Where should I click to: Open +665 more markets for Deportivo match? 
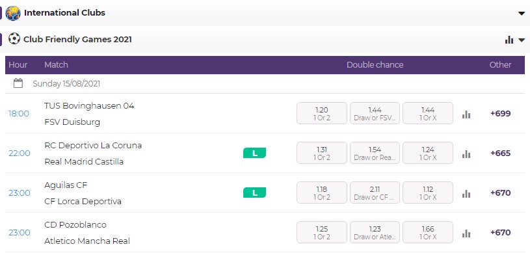[500, 153]
